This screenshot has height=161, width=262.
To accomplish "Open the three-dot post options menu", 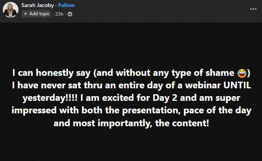I will [253, 9].
